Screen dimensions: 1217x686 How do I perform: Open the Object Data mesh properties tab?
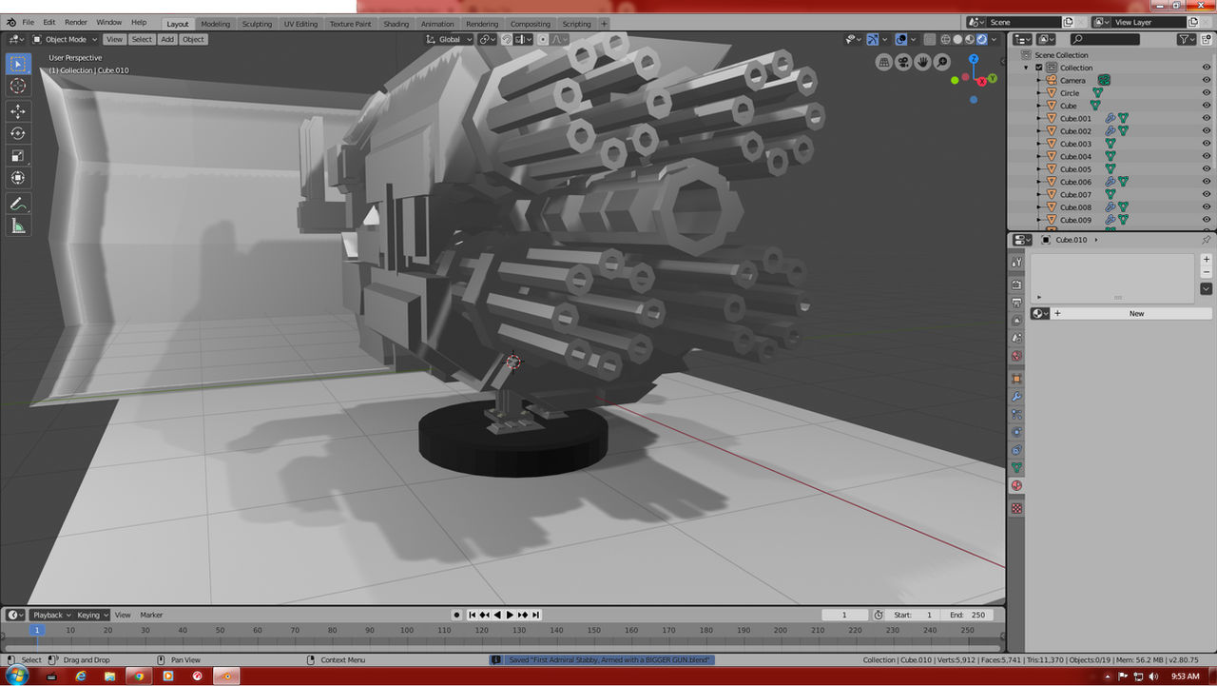[x=1016, y=468]
